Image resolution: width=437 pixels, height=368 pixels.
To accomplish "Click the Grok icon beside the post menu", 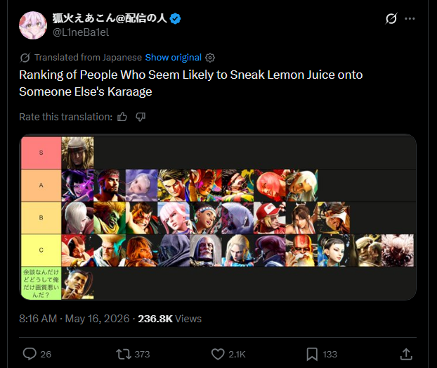I will coord(391,19).
